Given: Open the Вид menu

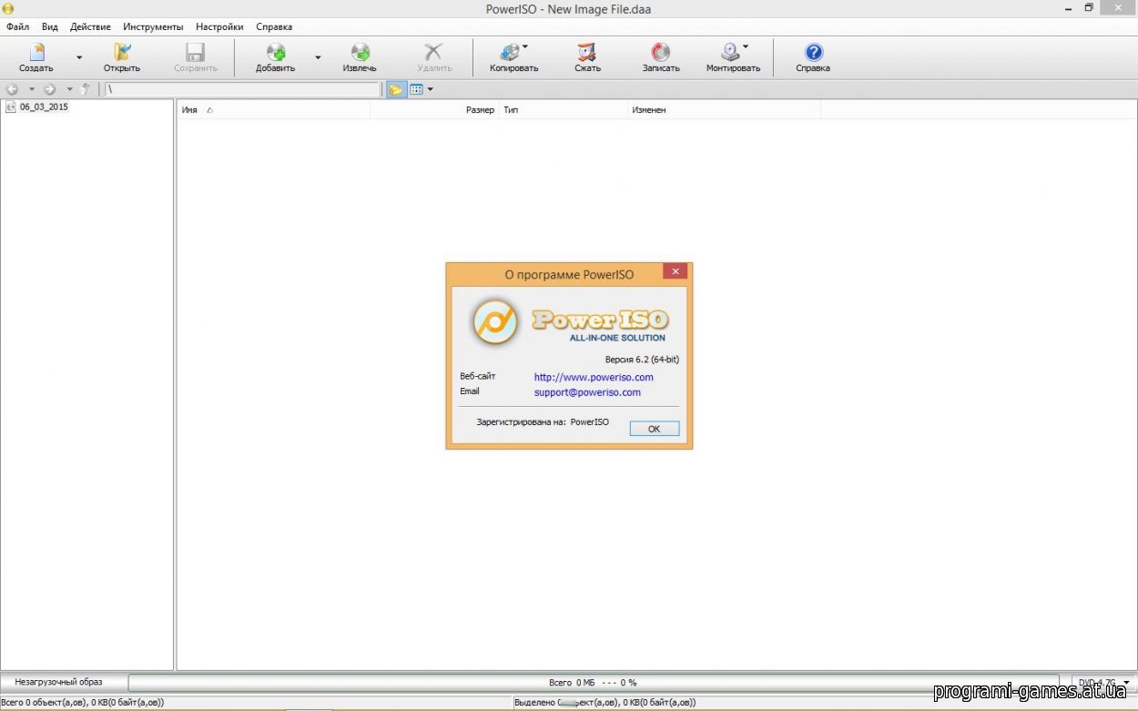Looking at the screenshot, I should [50, 26].
